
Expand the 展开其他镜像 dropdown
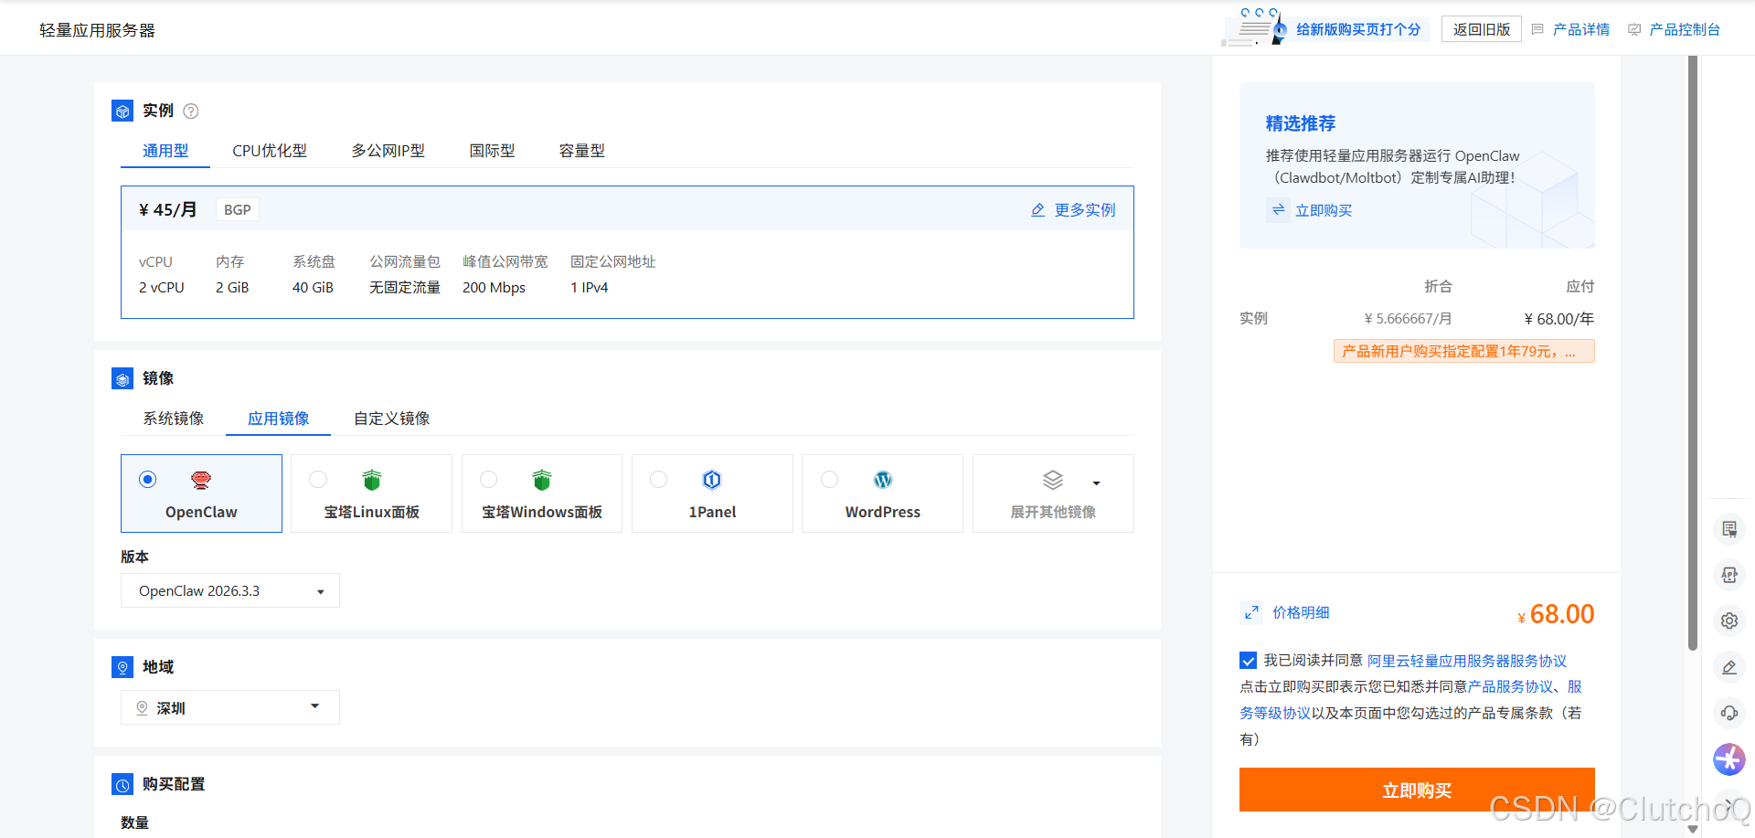click(x=1053, y=493)
